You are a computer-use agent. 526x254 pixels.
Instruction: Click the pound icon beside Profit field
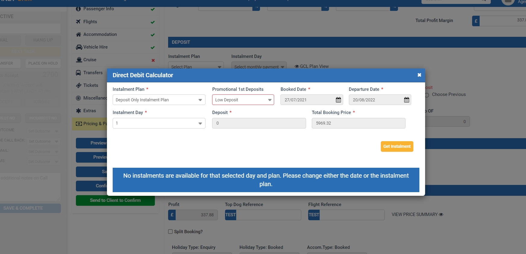click(x=172, y=215)
